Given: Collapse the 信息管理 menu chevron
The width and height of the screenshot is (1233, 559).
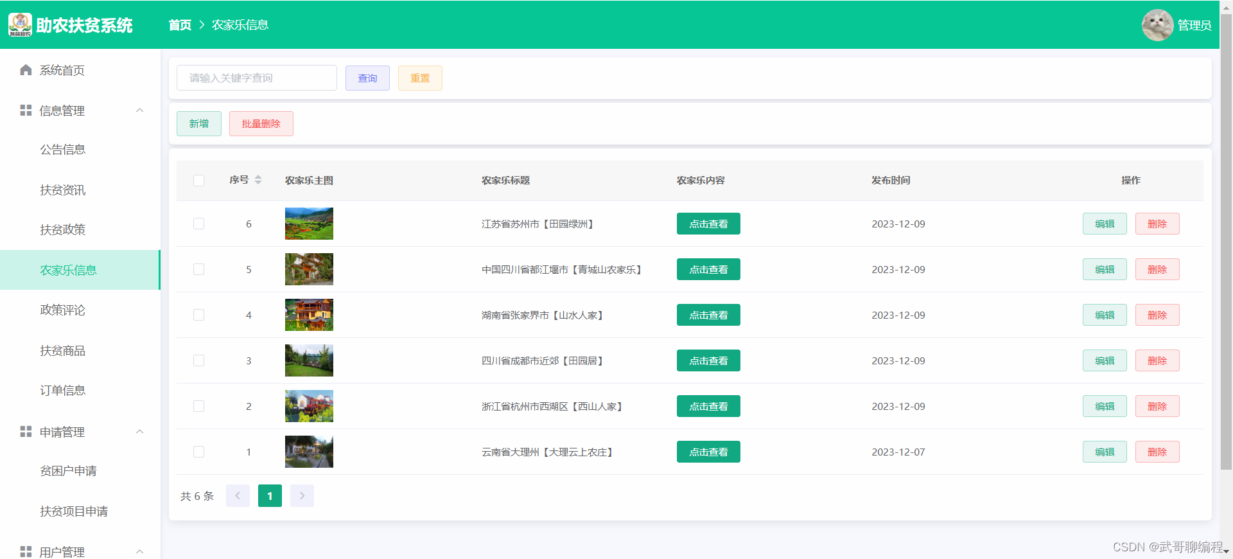Looking at the screenshot, I should pos(139,111).
